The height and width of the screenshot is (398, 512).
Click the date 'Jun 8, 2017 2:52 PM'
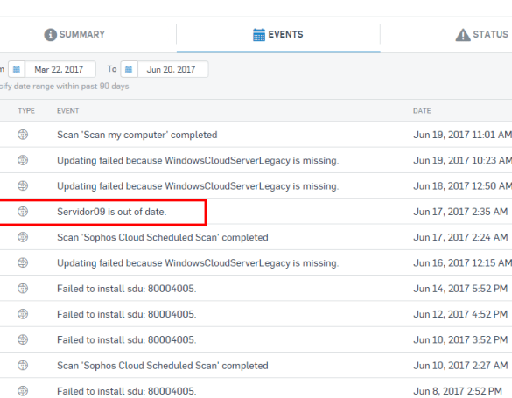click(458, 391)
